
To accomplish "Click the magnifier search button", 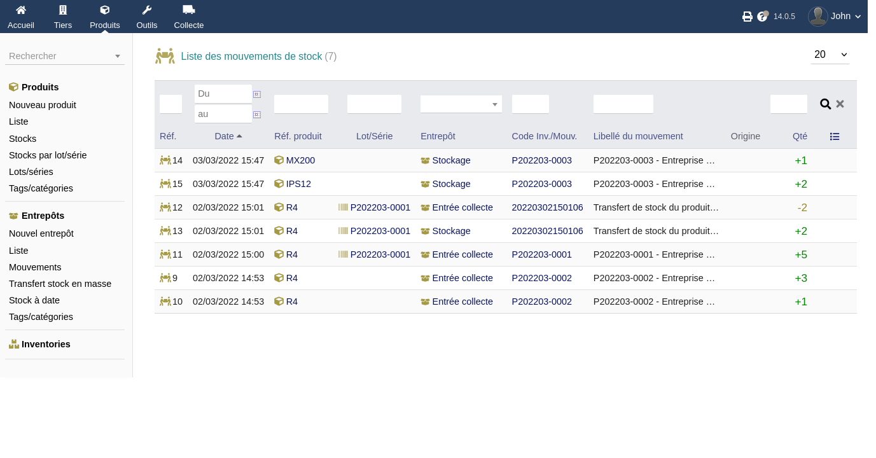I will (x=826, y=104).
